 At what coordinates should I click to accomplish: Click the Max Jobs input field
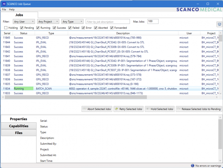coord(153,22)
